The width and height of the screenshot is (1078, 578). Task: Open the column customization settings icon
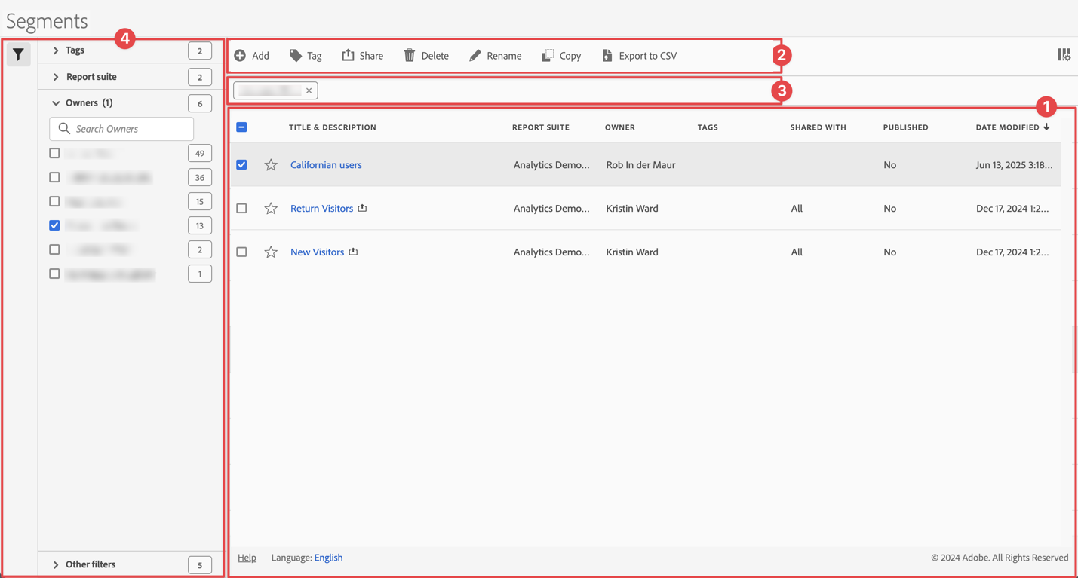tap(1064, 54)
